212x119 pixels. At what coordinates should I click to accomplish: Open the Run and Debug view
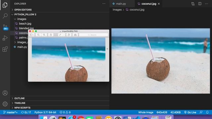click(x=5, y=38)
